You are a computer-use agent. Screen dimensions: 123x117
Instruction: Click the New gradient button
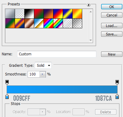tap(112, 54)
